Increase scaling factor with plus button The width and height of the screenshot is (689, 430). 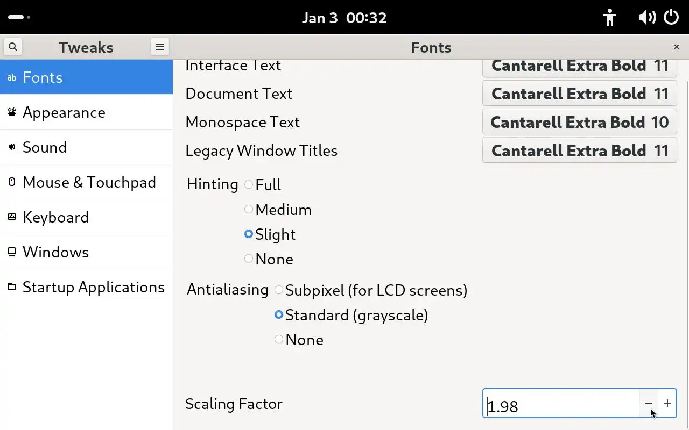(667, 403)
